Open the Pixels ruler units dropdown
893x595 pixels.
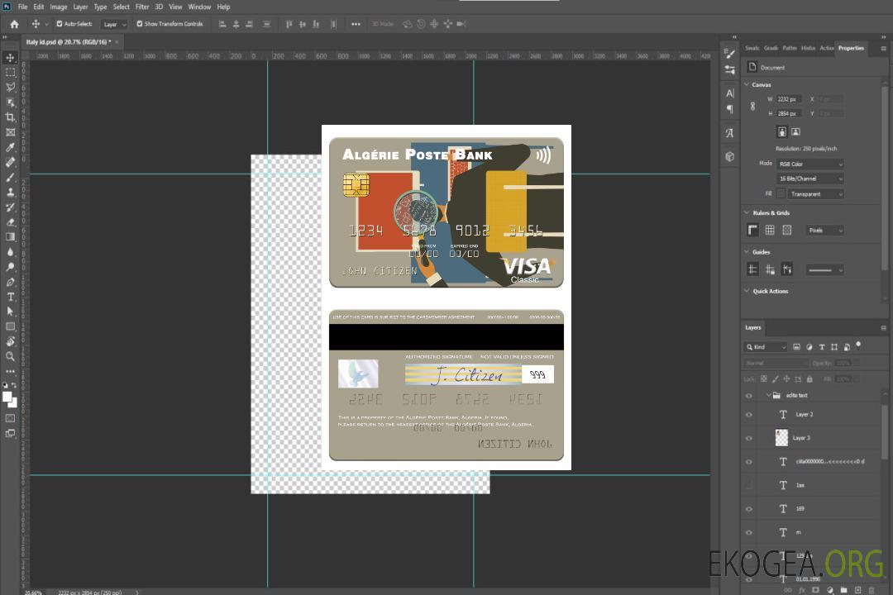tap(824, 231)
